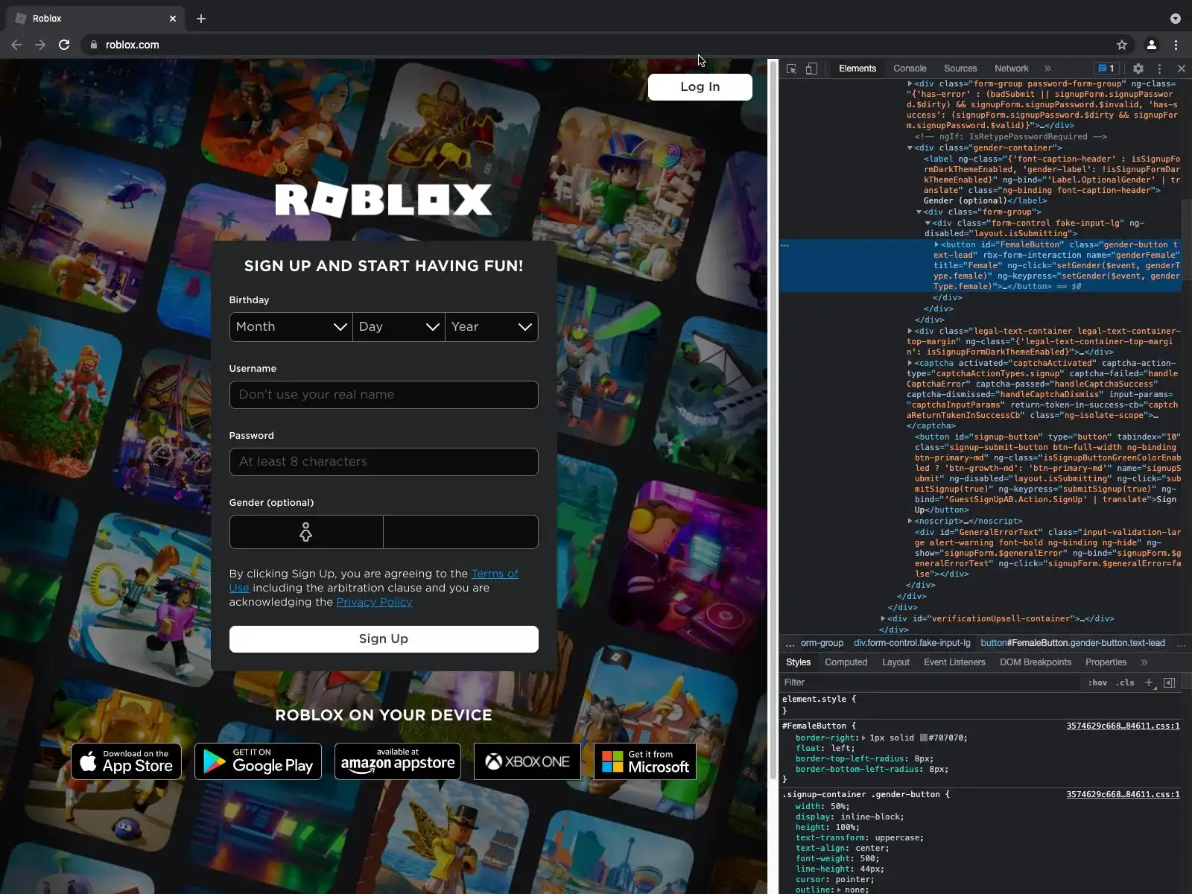Open the Event Listeners tab

coord(954,662)
